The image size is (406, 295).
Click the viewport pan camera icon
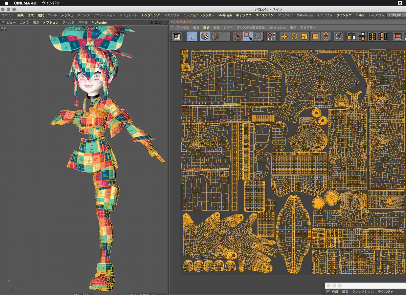[x=152, y=23]
